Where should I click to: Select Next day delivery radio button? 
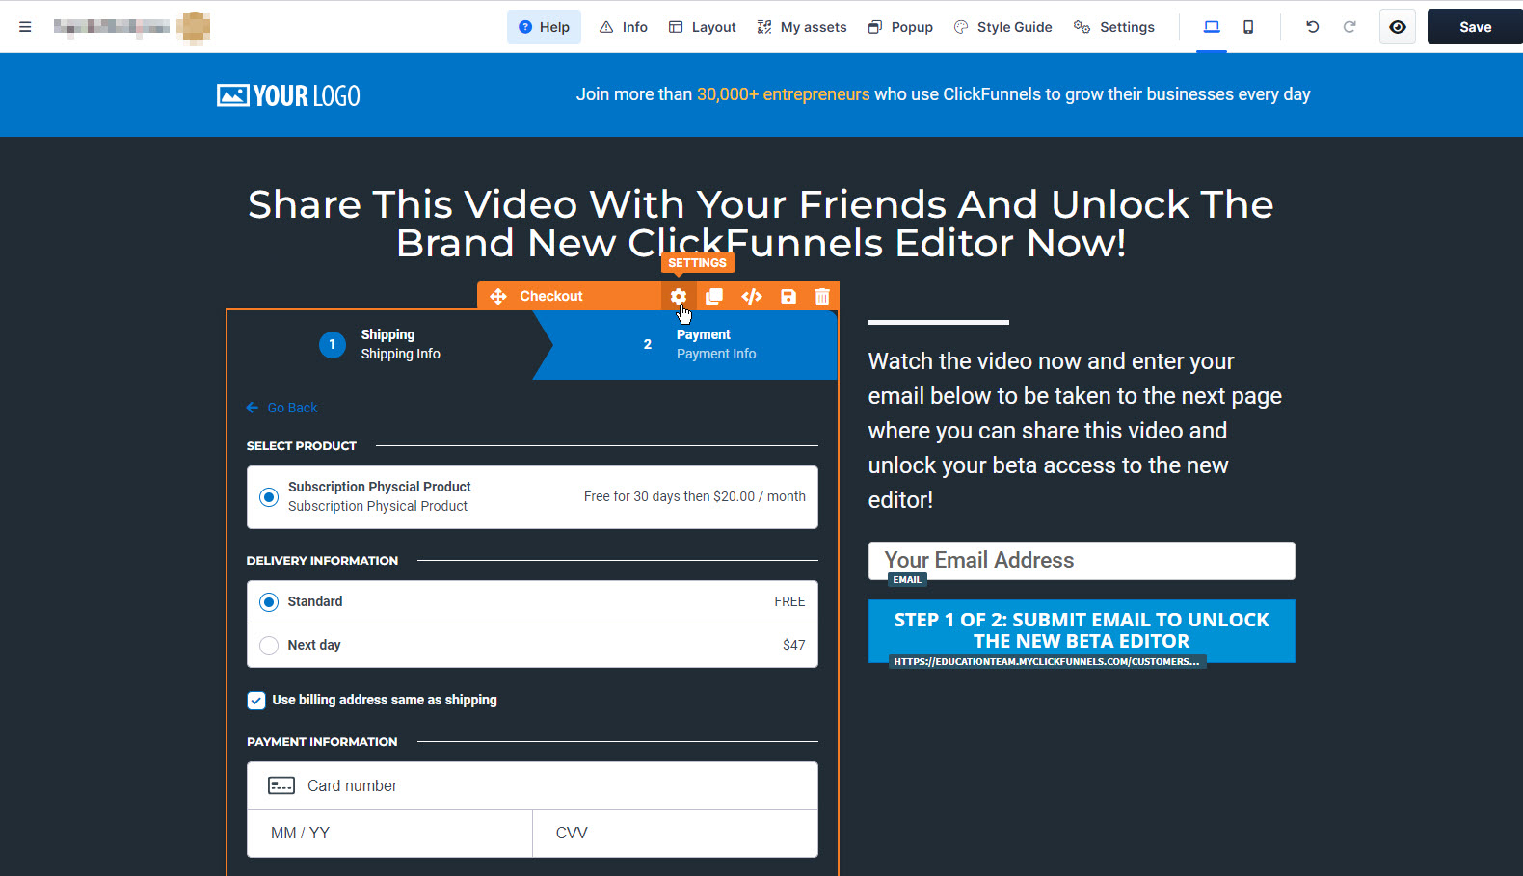(269, 646)
